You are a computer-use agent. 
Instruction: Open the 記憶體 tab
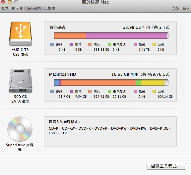pos(49,8)
